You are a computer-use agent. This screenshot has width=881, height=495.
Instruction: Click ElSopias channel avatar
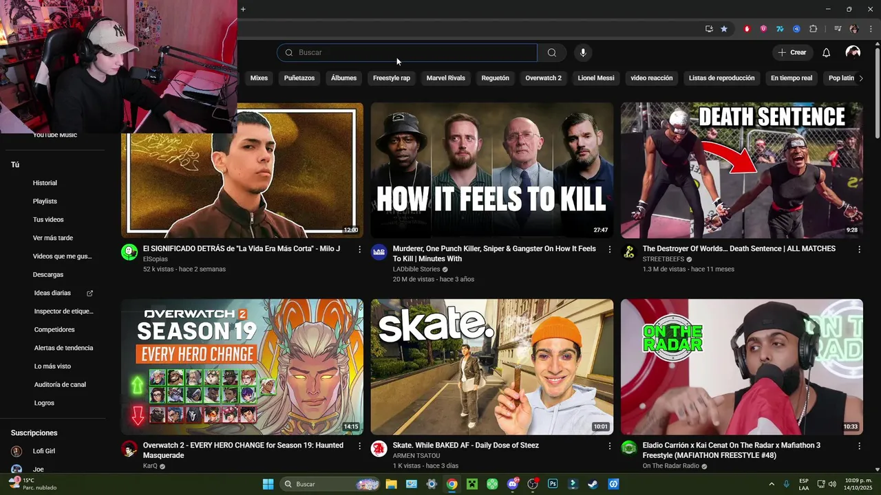(x=129, y=252)
